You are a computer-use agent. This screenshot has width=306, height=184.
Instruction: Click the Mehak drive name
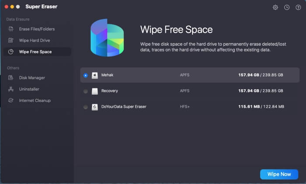click(108, 75)
